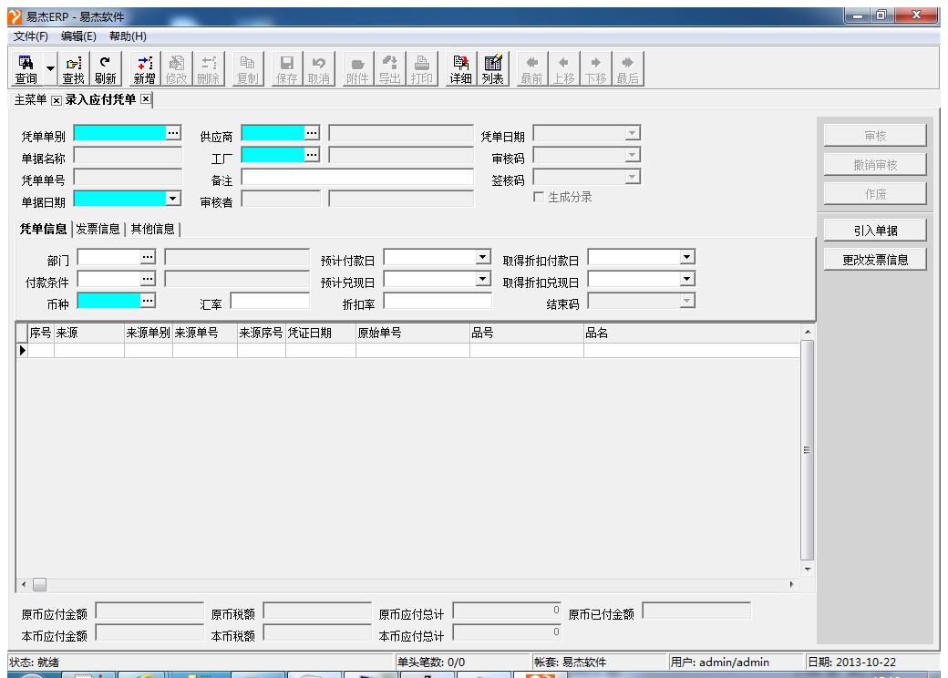The height and width of the screenshot is (678, 948).
Task: Click the 更改发票信息 button
Action: pyautogui.click(x=873, y=260)
